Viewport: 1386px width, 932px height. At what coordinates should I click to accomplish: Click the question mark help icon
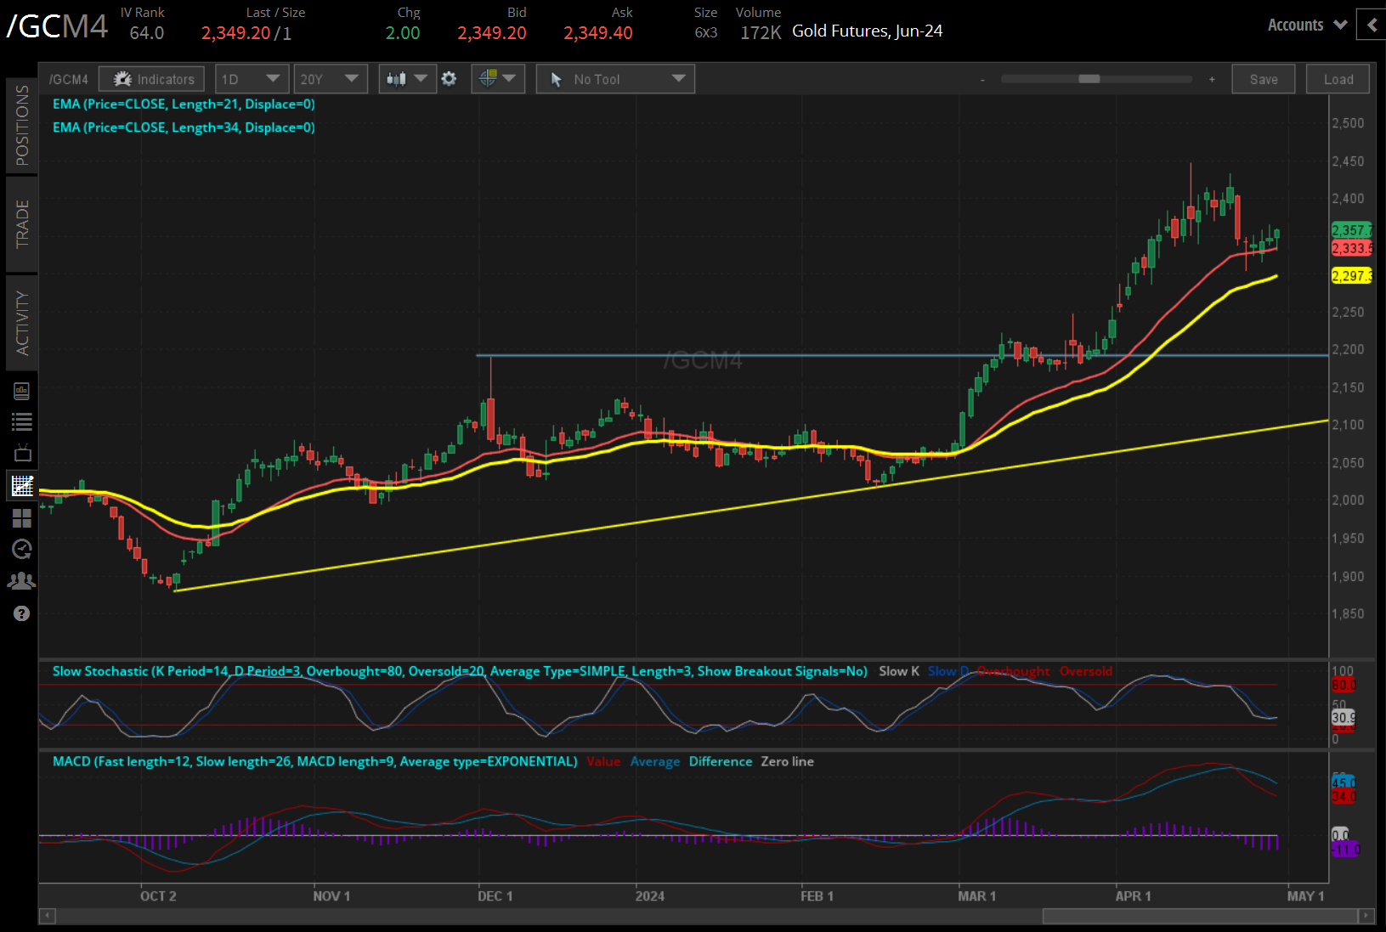pos(21,613)
